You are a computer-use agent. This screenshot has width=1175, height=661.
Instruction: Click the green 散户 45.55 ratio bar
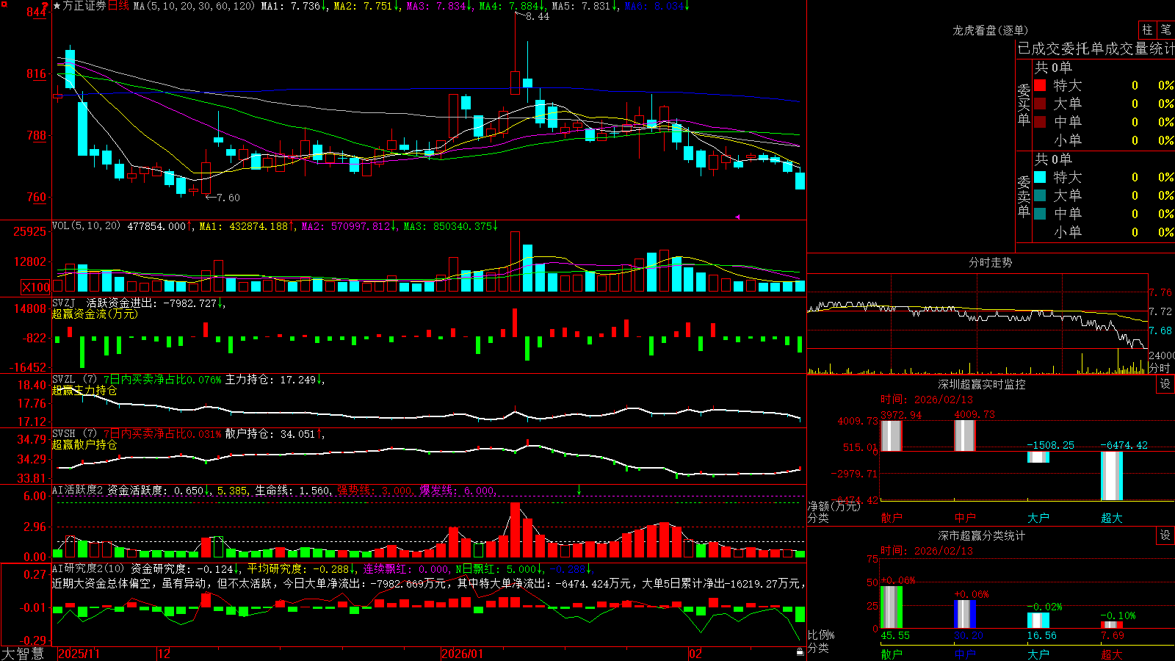click(891, 607)
